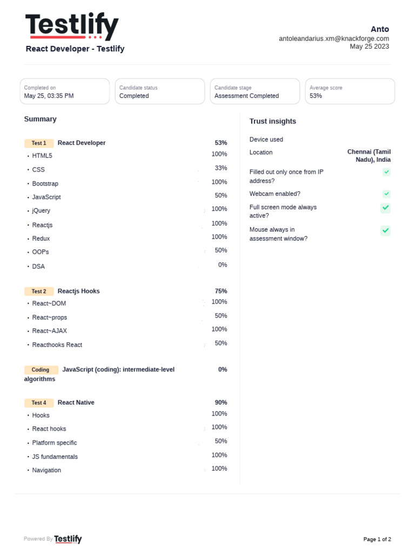The image size is (415, 554).
Task: Toggle the IP address check mark
Action: (x=386, y=172)
